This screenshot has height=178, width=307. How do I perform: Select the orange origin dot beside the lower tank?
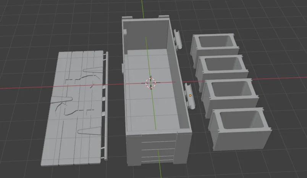tap(190, 95)
